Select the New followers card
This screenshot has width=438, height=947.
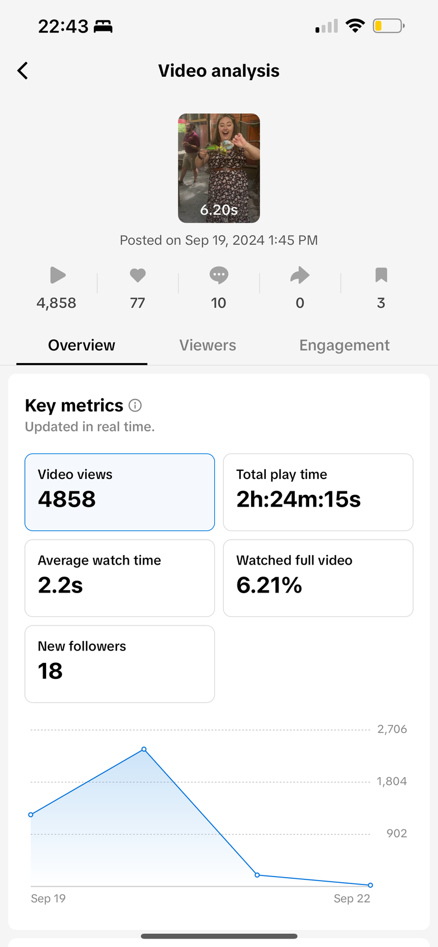point(120,664)
